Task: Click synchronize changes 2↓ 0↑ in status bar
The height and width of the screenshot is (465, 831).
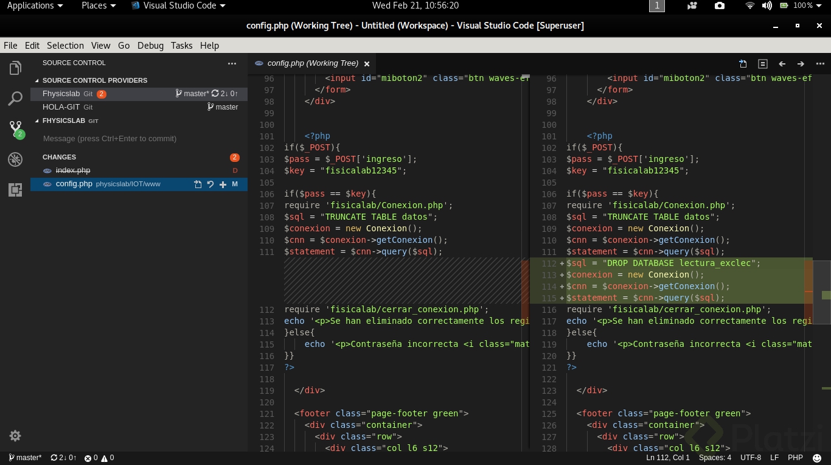Action: [x=63, y=458]
